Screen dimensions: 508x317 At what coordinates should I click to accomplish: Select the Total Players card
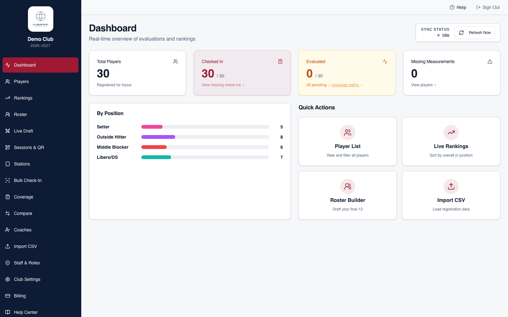[x=137, y=73]
